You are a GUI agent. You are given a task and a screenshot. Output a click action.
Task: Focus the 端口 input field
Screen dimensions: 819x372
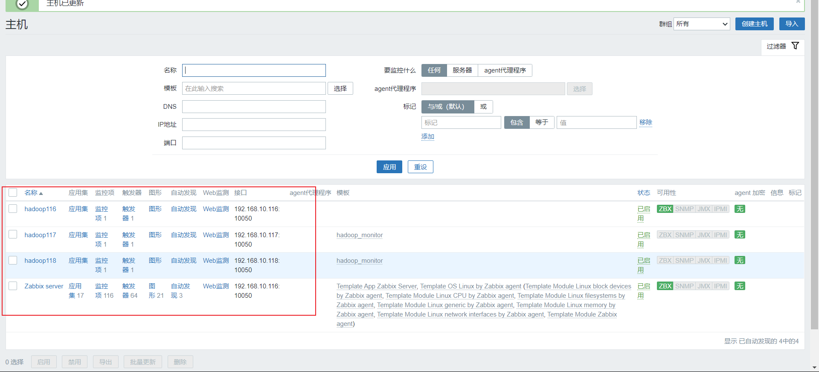(254, 143)
